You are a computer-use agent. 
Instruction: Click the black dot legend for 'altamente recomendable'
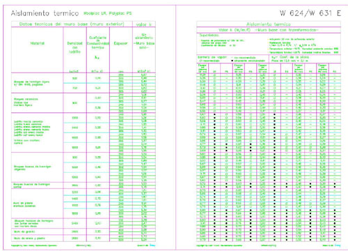pyautogui.click(x=232, y=61)
